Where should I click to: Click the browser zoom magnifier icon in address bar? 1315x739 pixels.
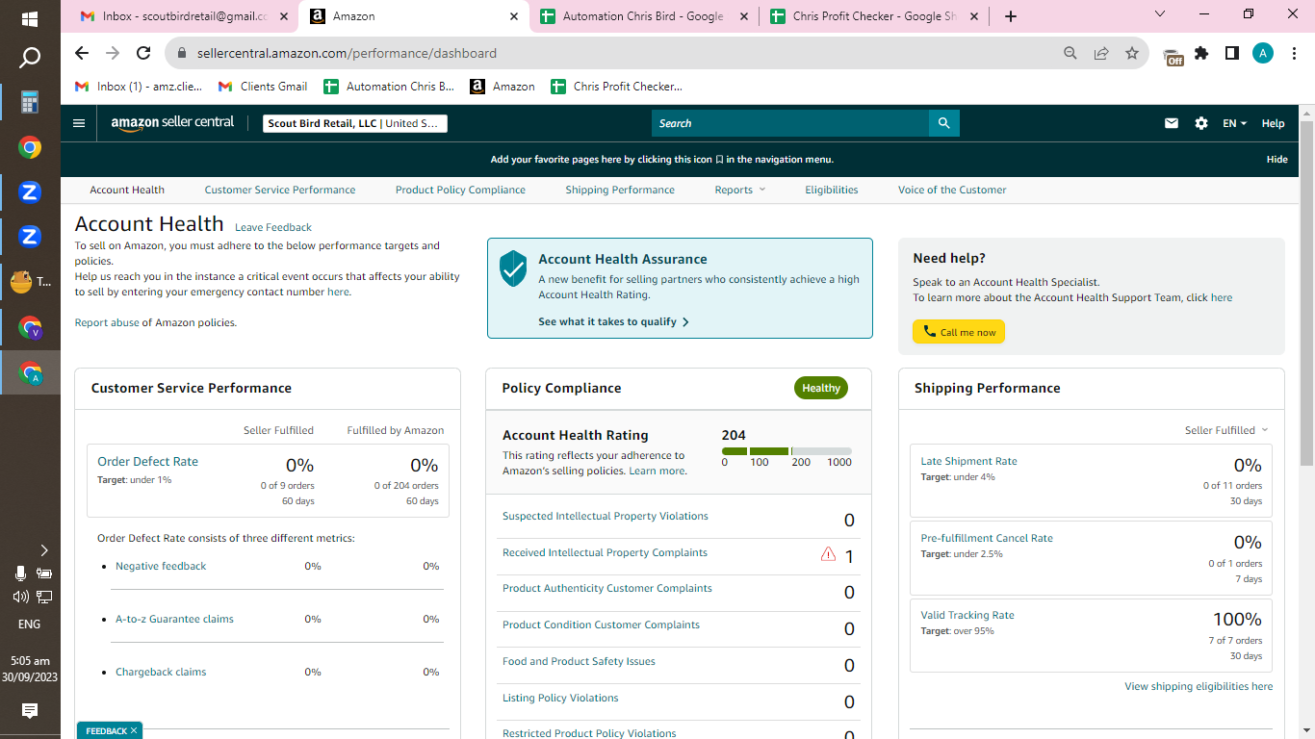point(1070,54)
